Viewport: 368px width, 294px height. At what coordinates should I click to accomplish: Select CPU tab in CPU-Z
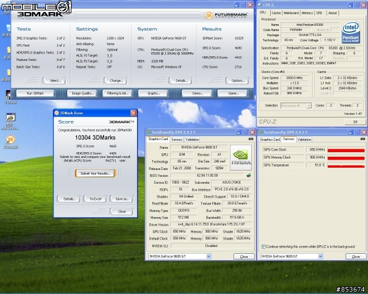coord(263,13)
